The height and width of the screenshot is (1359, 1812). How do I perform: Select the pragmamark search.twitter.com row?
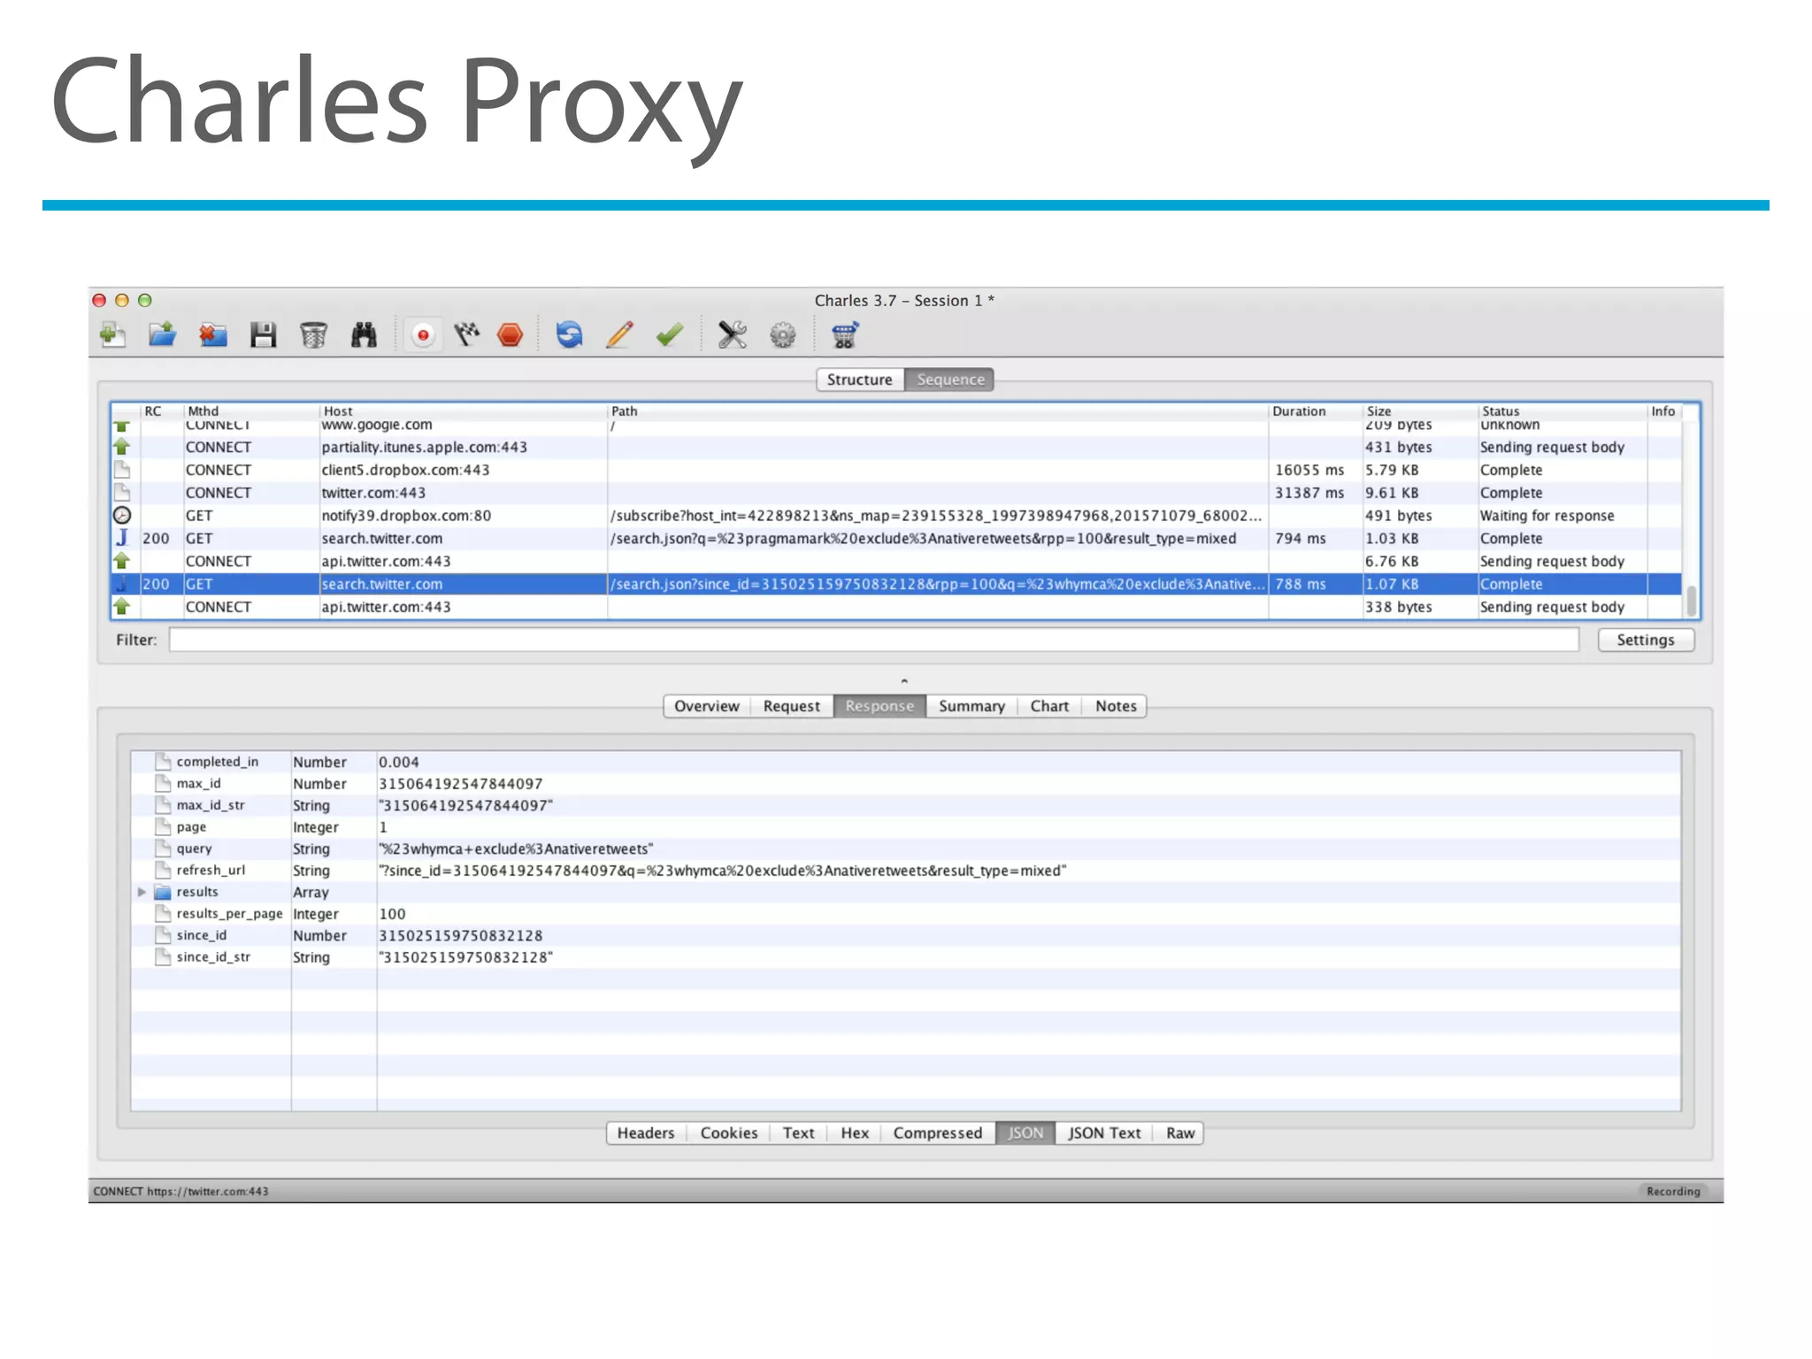click(895, 539)
